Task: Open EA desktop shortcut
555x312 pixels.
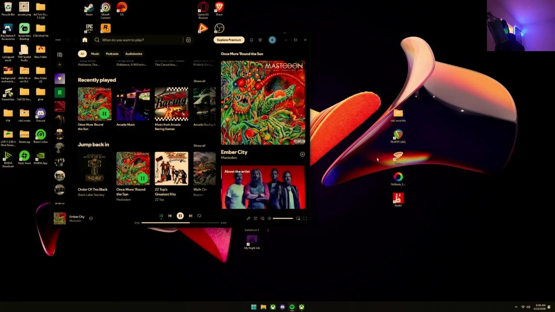Action: click(x=122, y=10)
